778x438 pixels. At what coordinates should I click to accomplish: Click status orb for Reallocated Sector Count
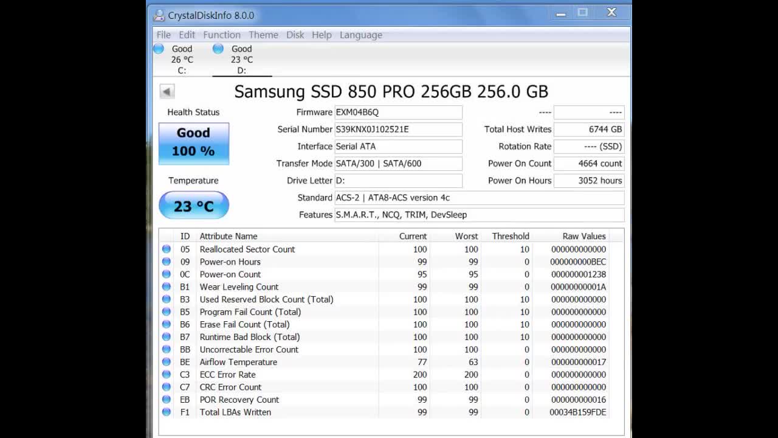point(166,249)
